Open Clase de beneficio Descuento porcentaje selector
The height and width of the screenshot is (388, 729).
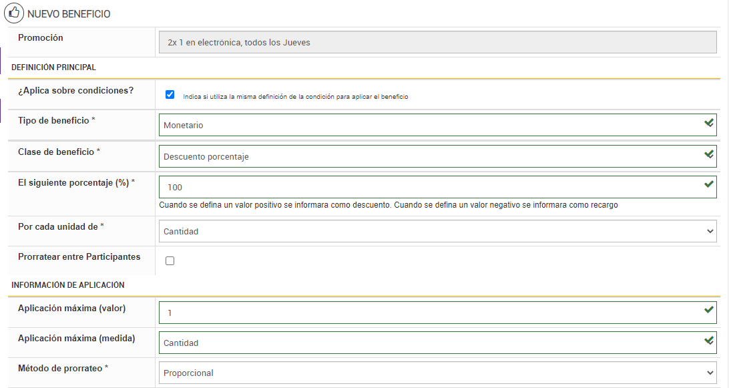click(427, 156)
